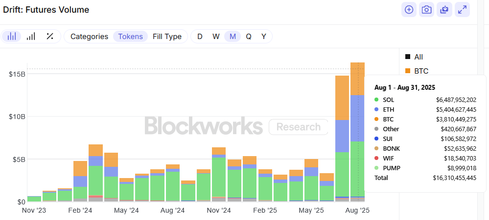Click the SUI value $106,582,972
This screenshot has width=489, height=220.
coord(459,139)
